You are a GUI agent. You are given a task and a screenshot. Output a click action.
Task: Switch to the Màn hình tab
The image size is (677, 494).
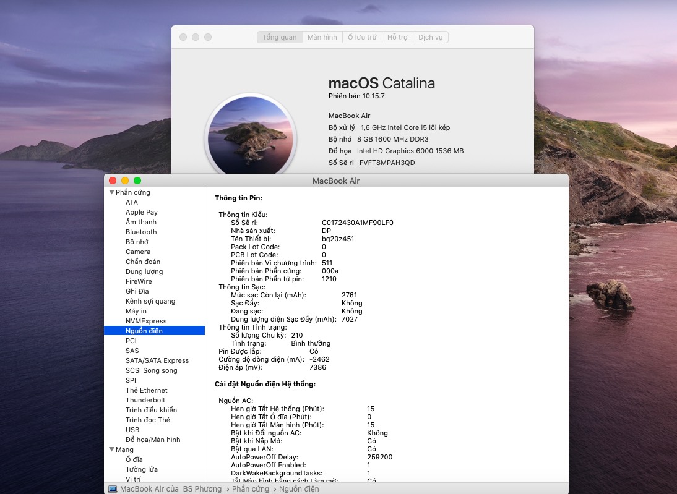pyautogui.click(x=322, y=37)
